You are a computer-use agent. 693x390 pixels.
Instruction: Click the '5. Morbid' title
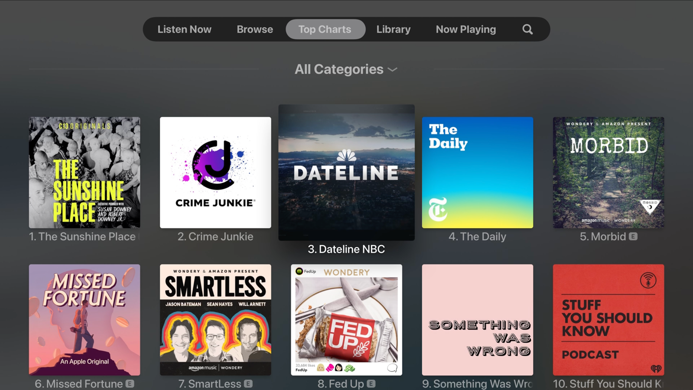tap(603, 237)
